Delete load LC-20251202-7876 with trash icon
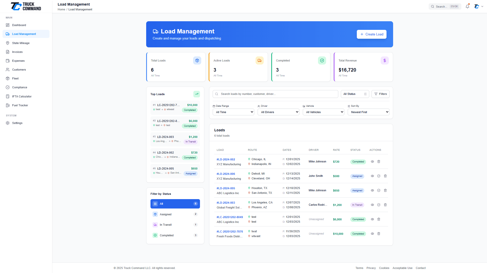 [379, 234]
